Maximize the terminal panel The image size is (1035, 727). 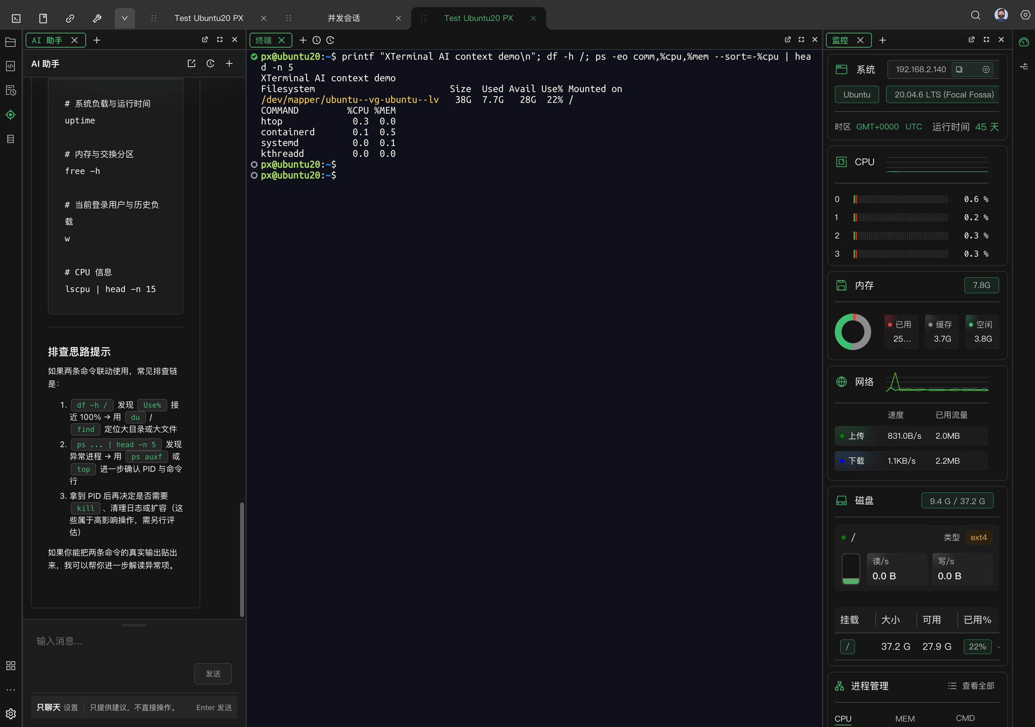click(x=801, y=40)
